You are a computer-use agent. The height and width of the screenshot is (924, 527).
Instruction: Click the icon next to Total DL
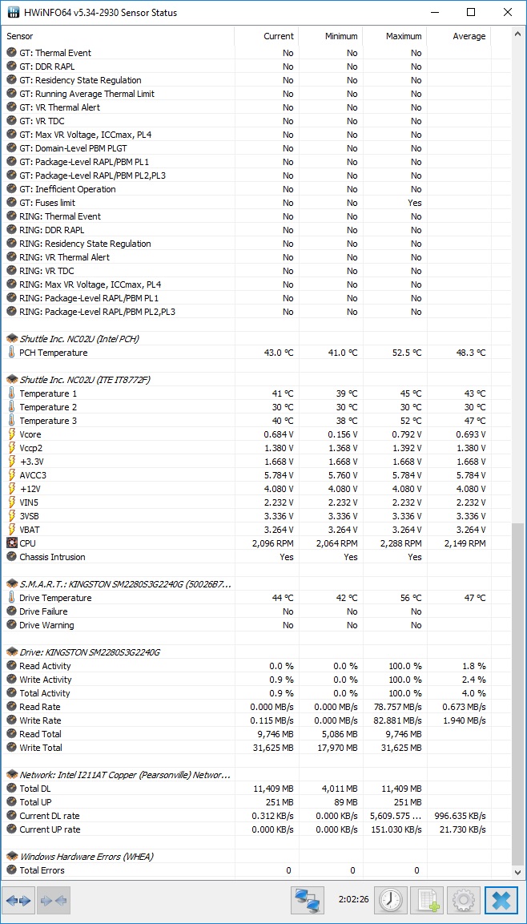[12, 788]
